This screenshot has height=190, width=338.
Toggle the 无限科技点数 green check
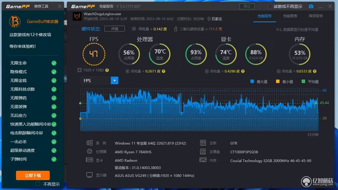[x=54, y=89]
